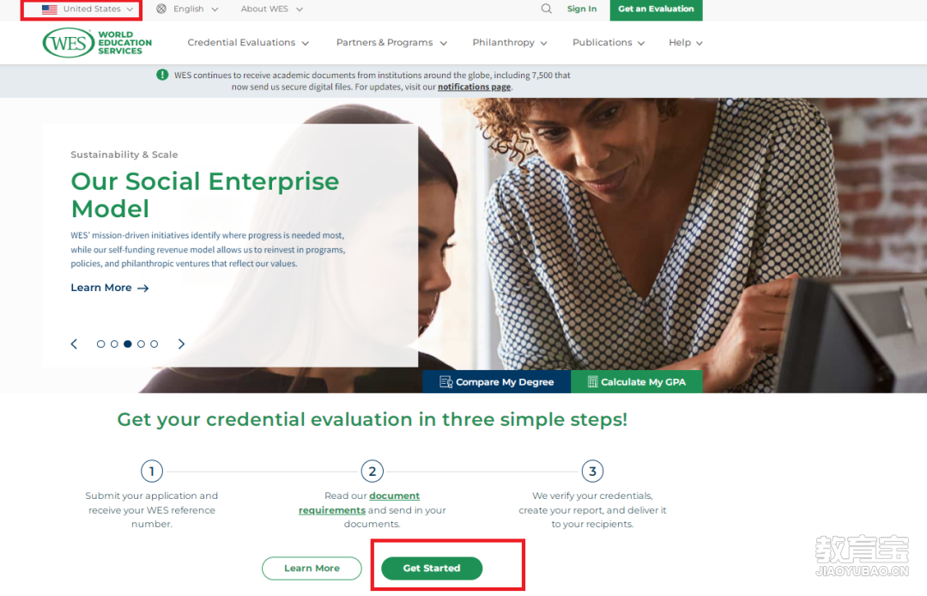This screenshot has width=927, height=596.
Task: Click the Compare My Degree button
Action: click(x=497, y=382)
